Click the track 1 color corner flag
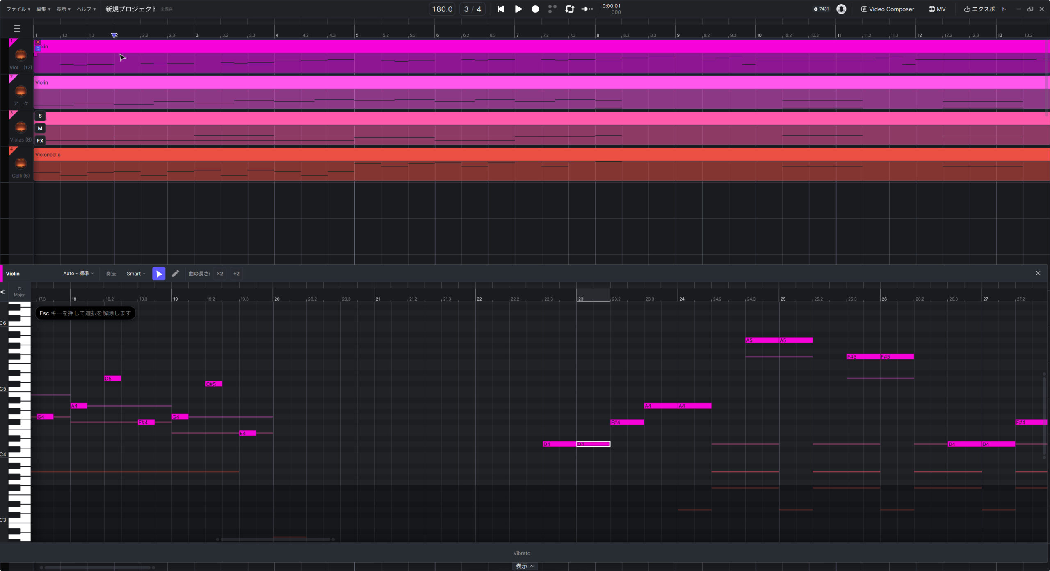Image resolution: width=1050 pixels, height=571 pixels. click(12, 42)
